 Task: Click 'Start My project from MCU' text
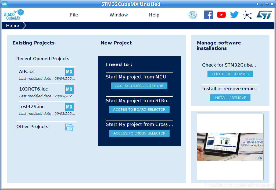pyautogui.click(x=136, y=77)
